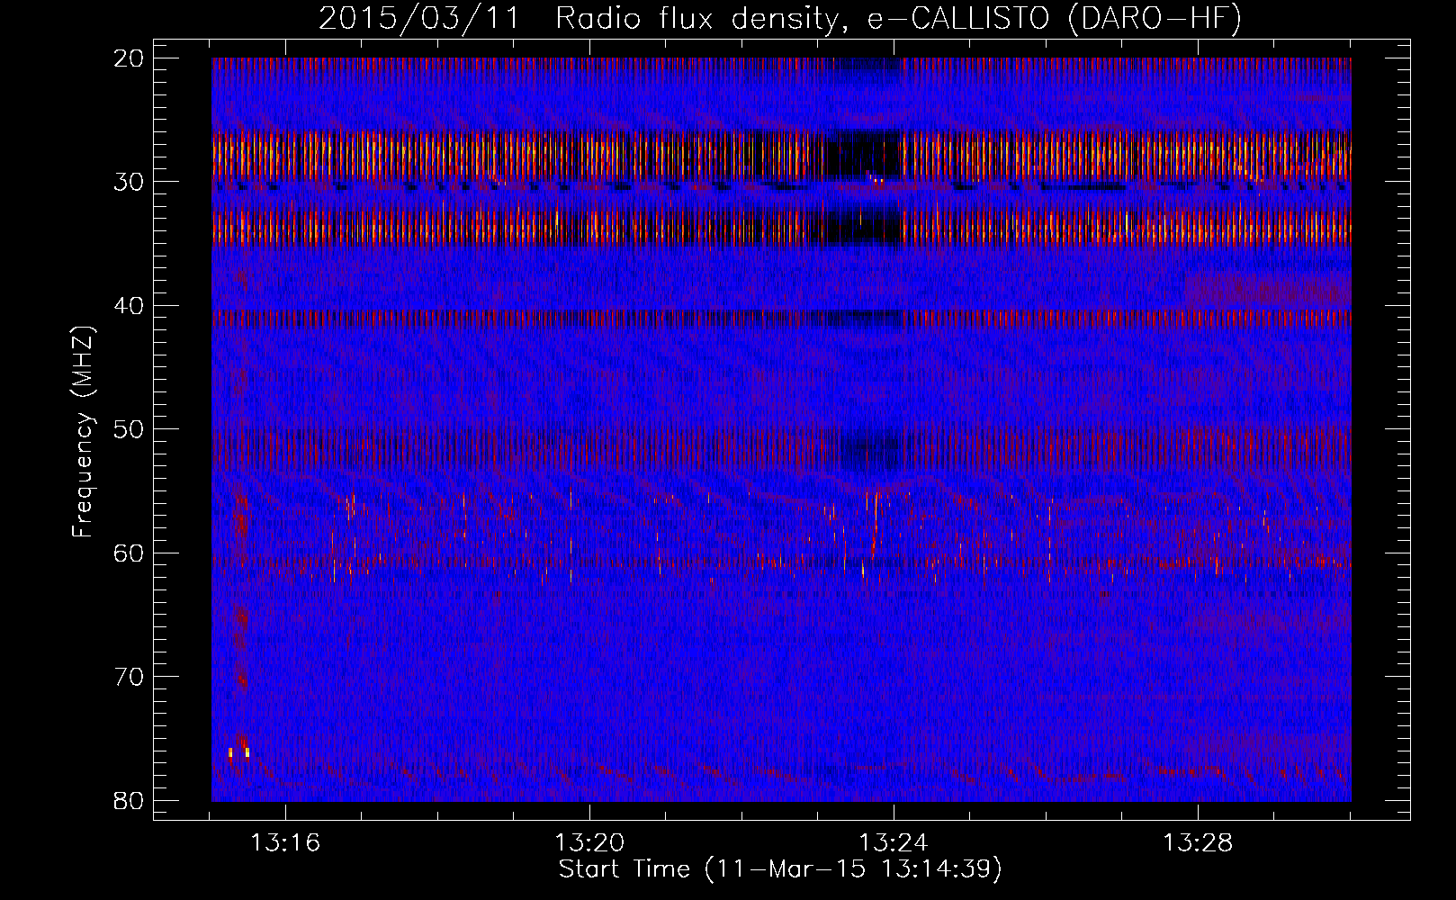Viewport: 1456px width, 900px height.
Task: Select the 13:28 time tick label
Action: point(1198,843)
